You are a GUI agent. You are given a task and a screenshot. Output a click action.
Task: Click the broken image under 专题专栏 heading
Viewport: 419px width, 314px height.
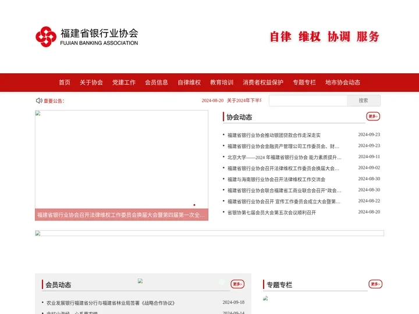265,298
